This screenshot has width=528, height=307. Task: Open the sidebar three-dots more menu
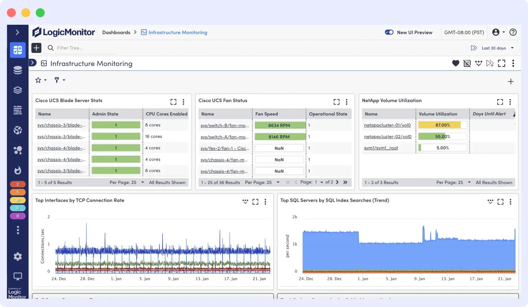18,230
